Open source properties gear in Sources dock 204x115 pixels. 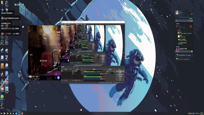[76, 80]
